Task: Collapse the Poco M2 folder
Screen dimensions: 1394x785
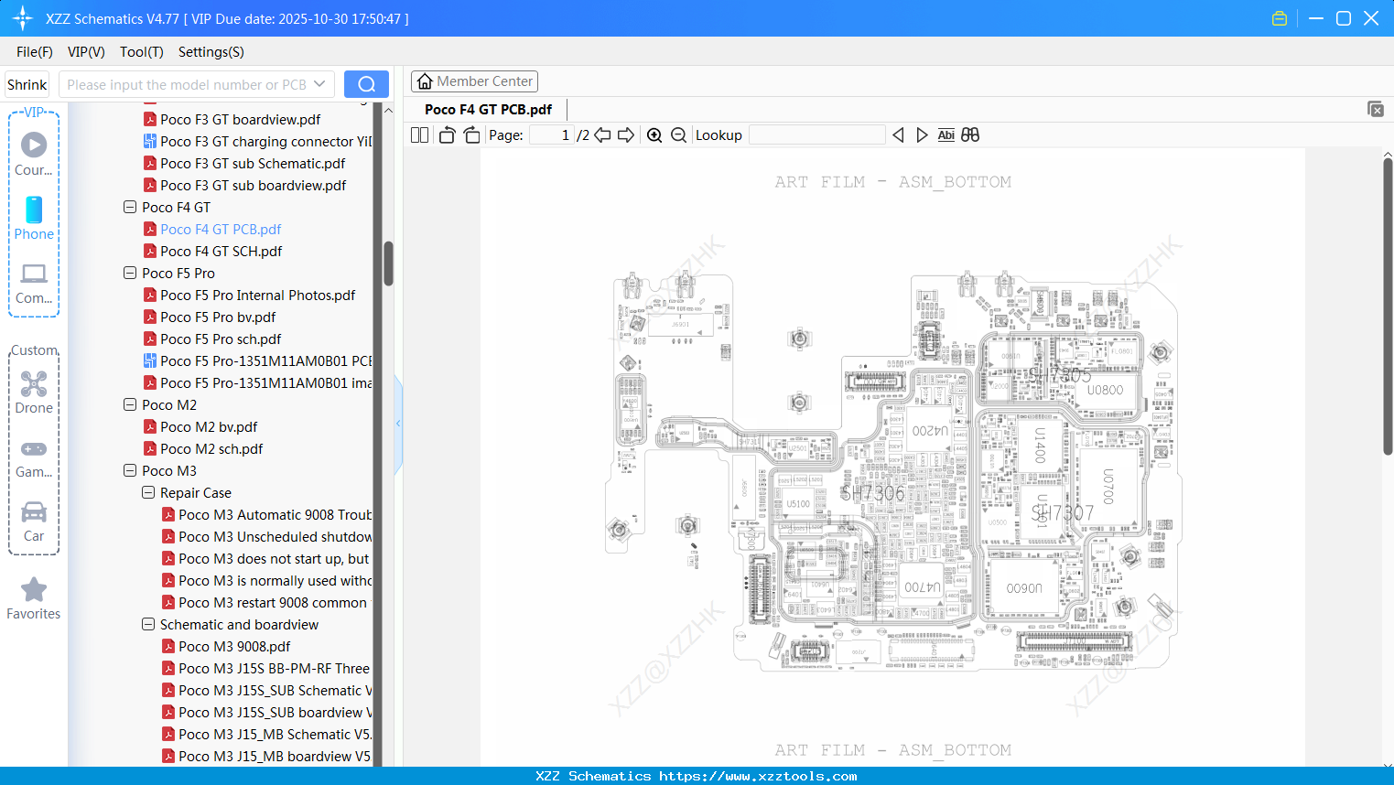Action: [x=130, y=405]
